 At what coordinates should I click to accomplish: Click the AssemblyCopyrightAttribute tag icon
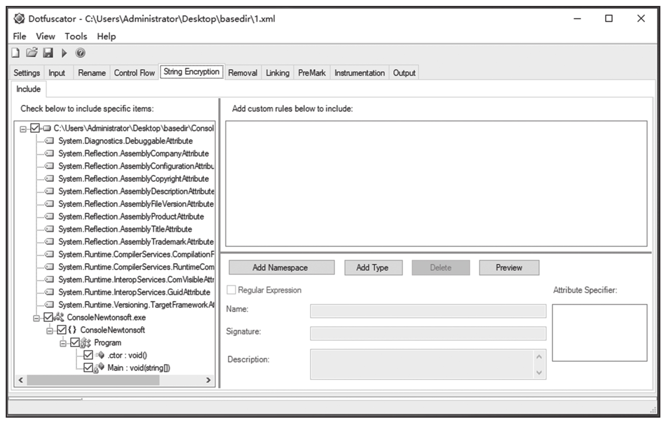49,179
